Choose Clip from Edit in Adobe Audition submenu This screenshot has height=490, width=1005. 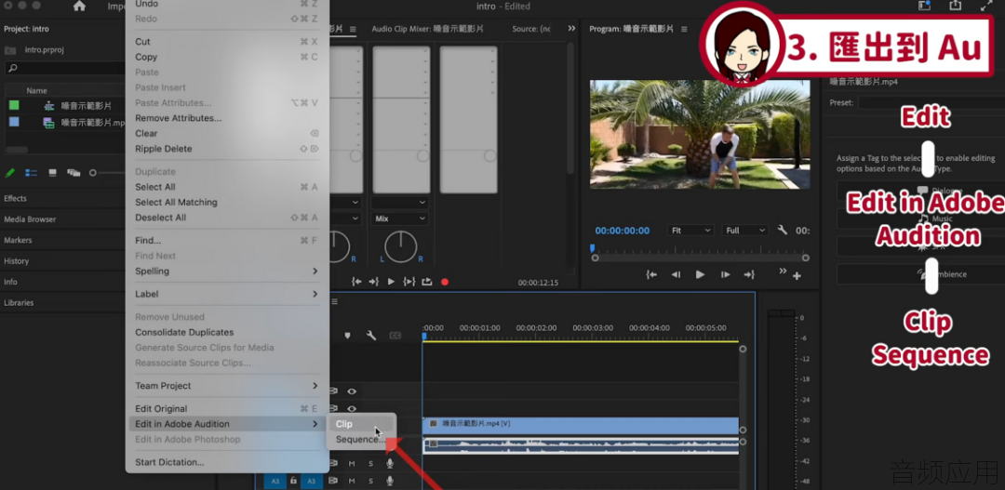[362, 424]
